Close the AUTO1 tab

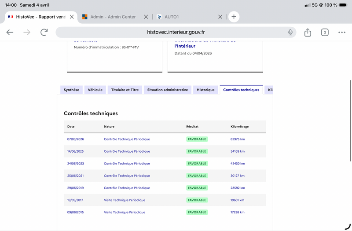click(220, 17)
